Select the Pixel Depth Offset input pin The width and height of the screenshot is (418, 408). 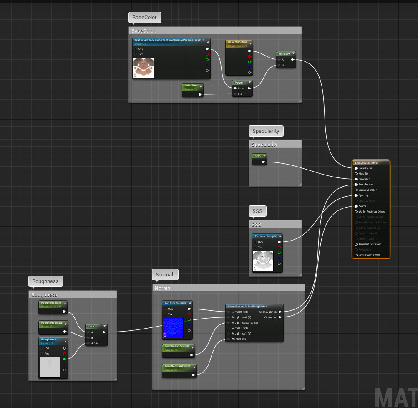tap(356, 255)
